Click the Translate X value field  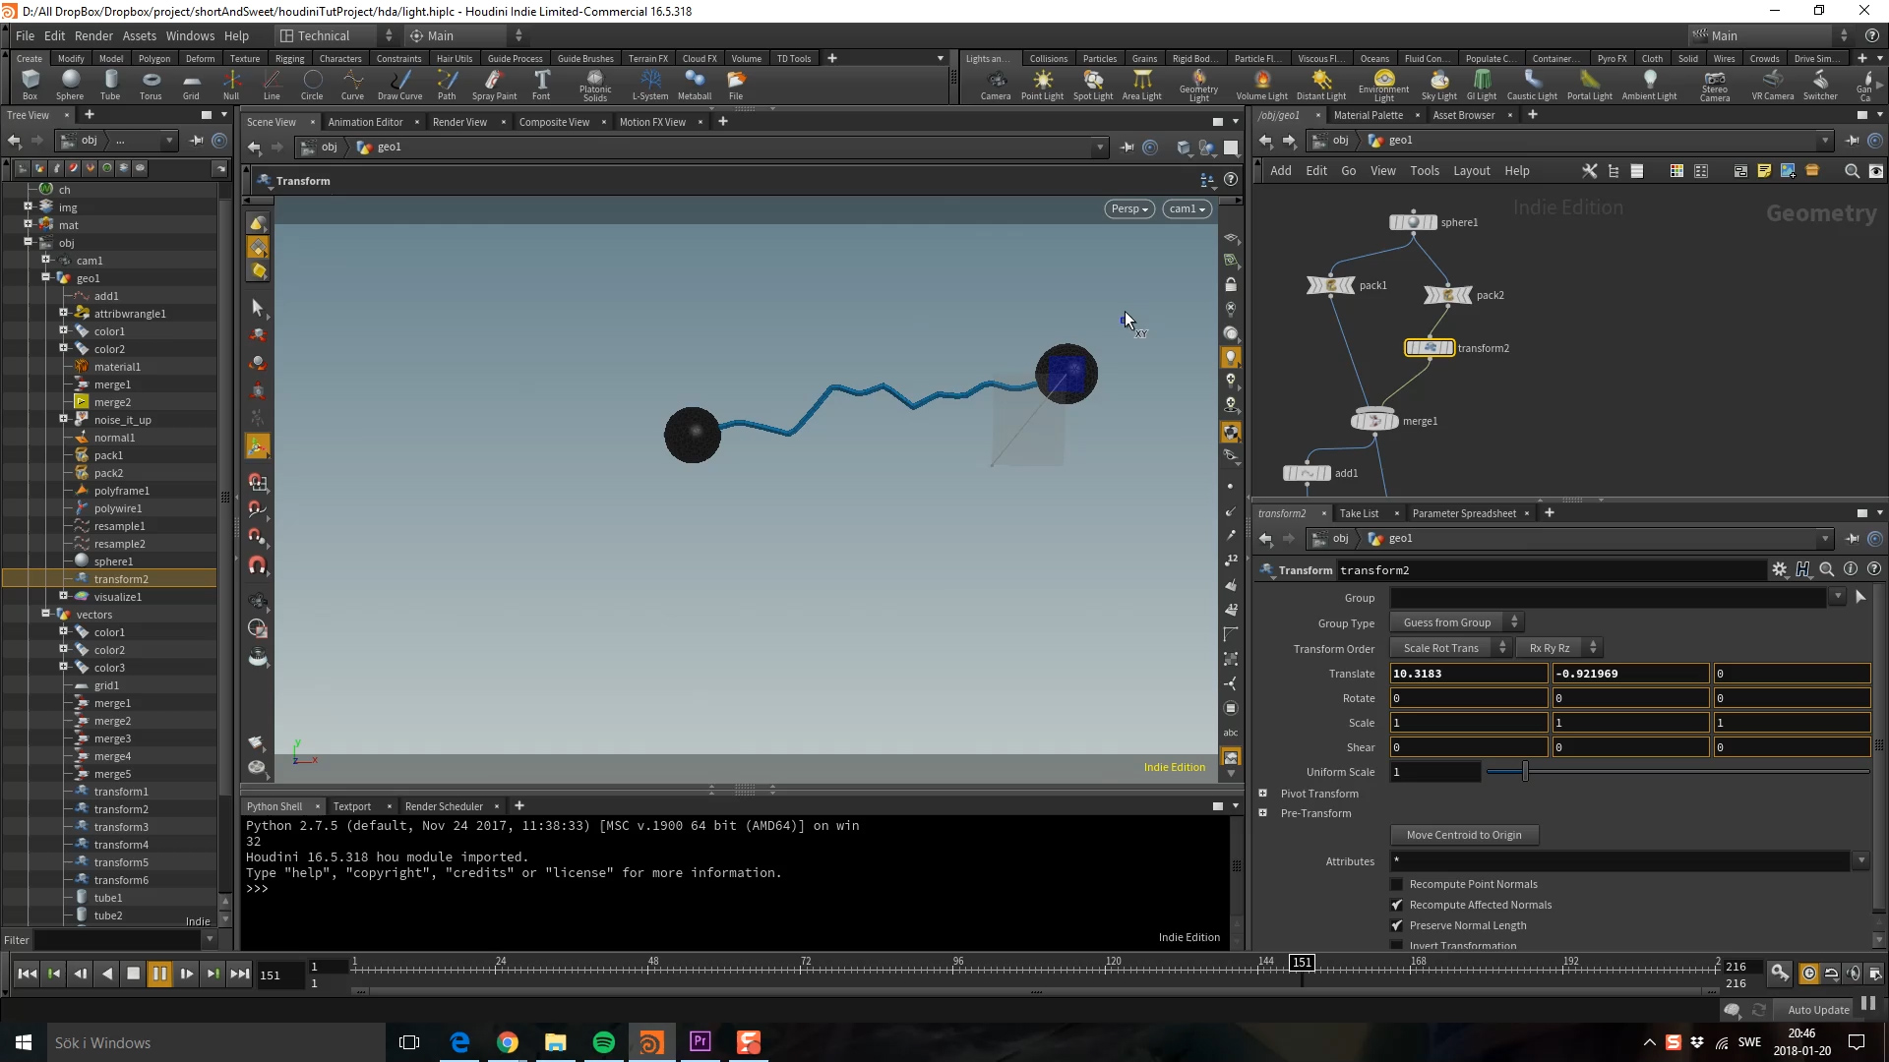click(1468, 673)
